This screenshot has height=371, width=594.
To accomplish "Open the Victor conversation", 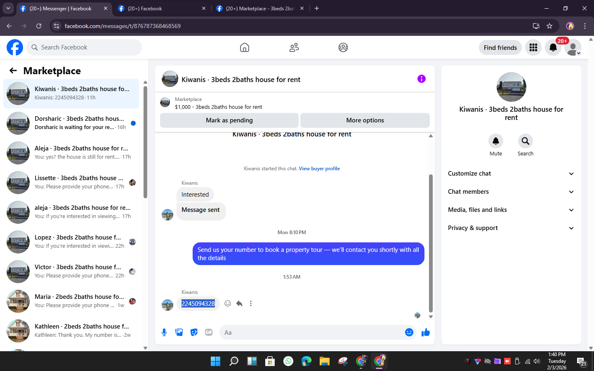I will 71,272.
